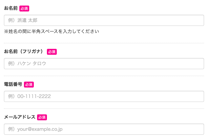Image resolution: width=208 pixels, height=138 pixels.
Task: Click the 電話番号 label
Action: (x=13, y=84)
